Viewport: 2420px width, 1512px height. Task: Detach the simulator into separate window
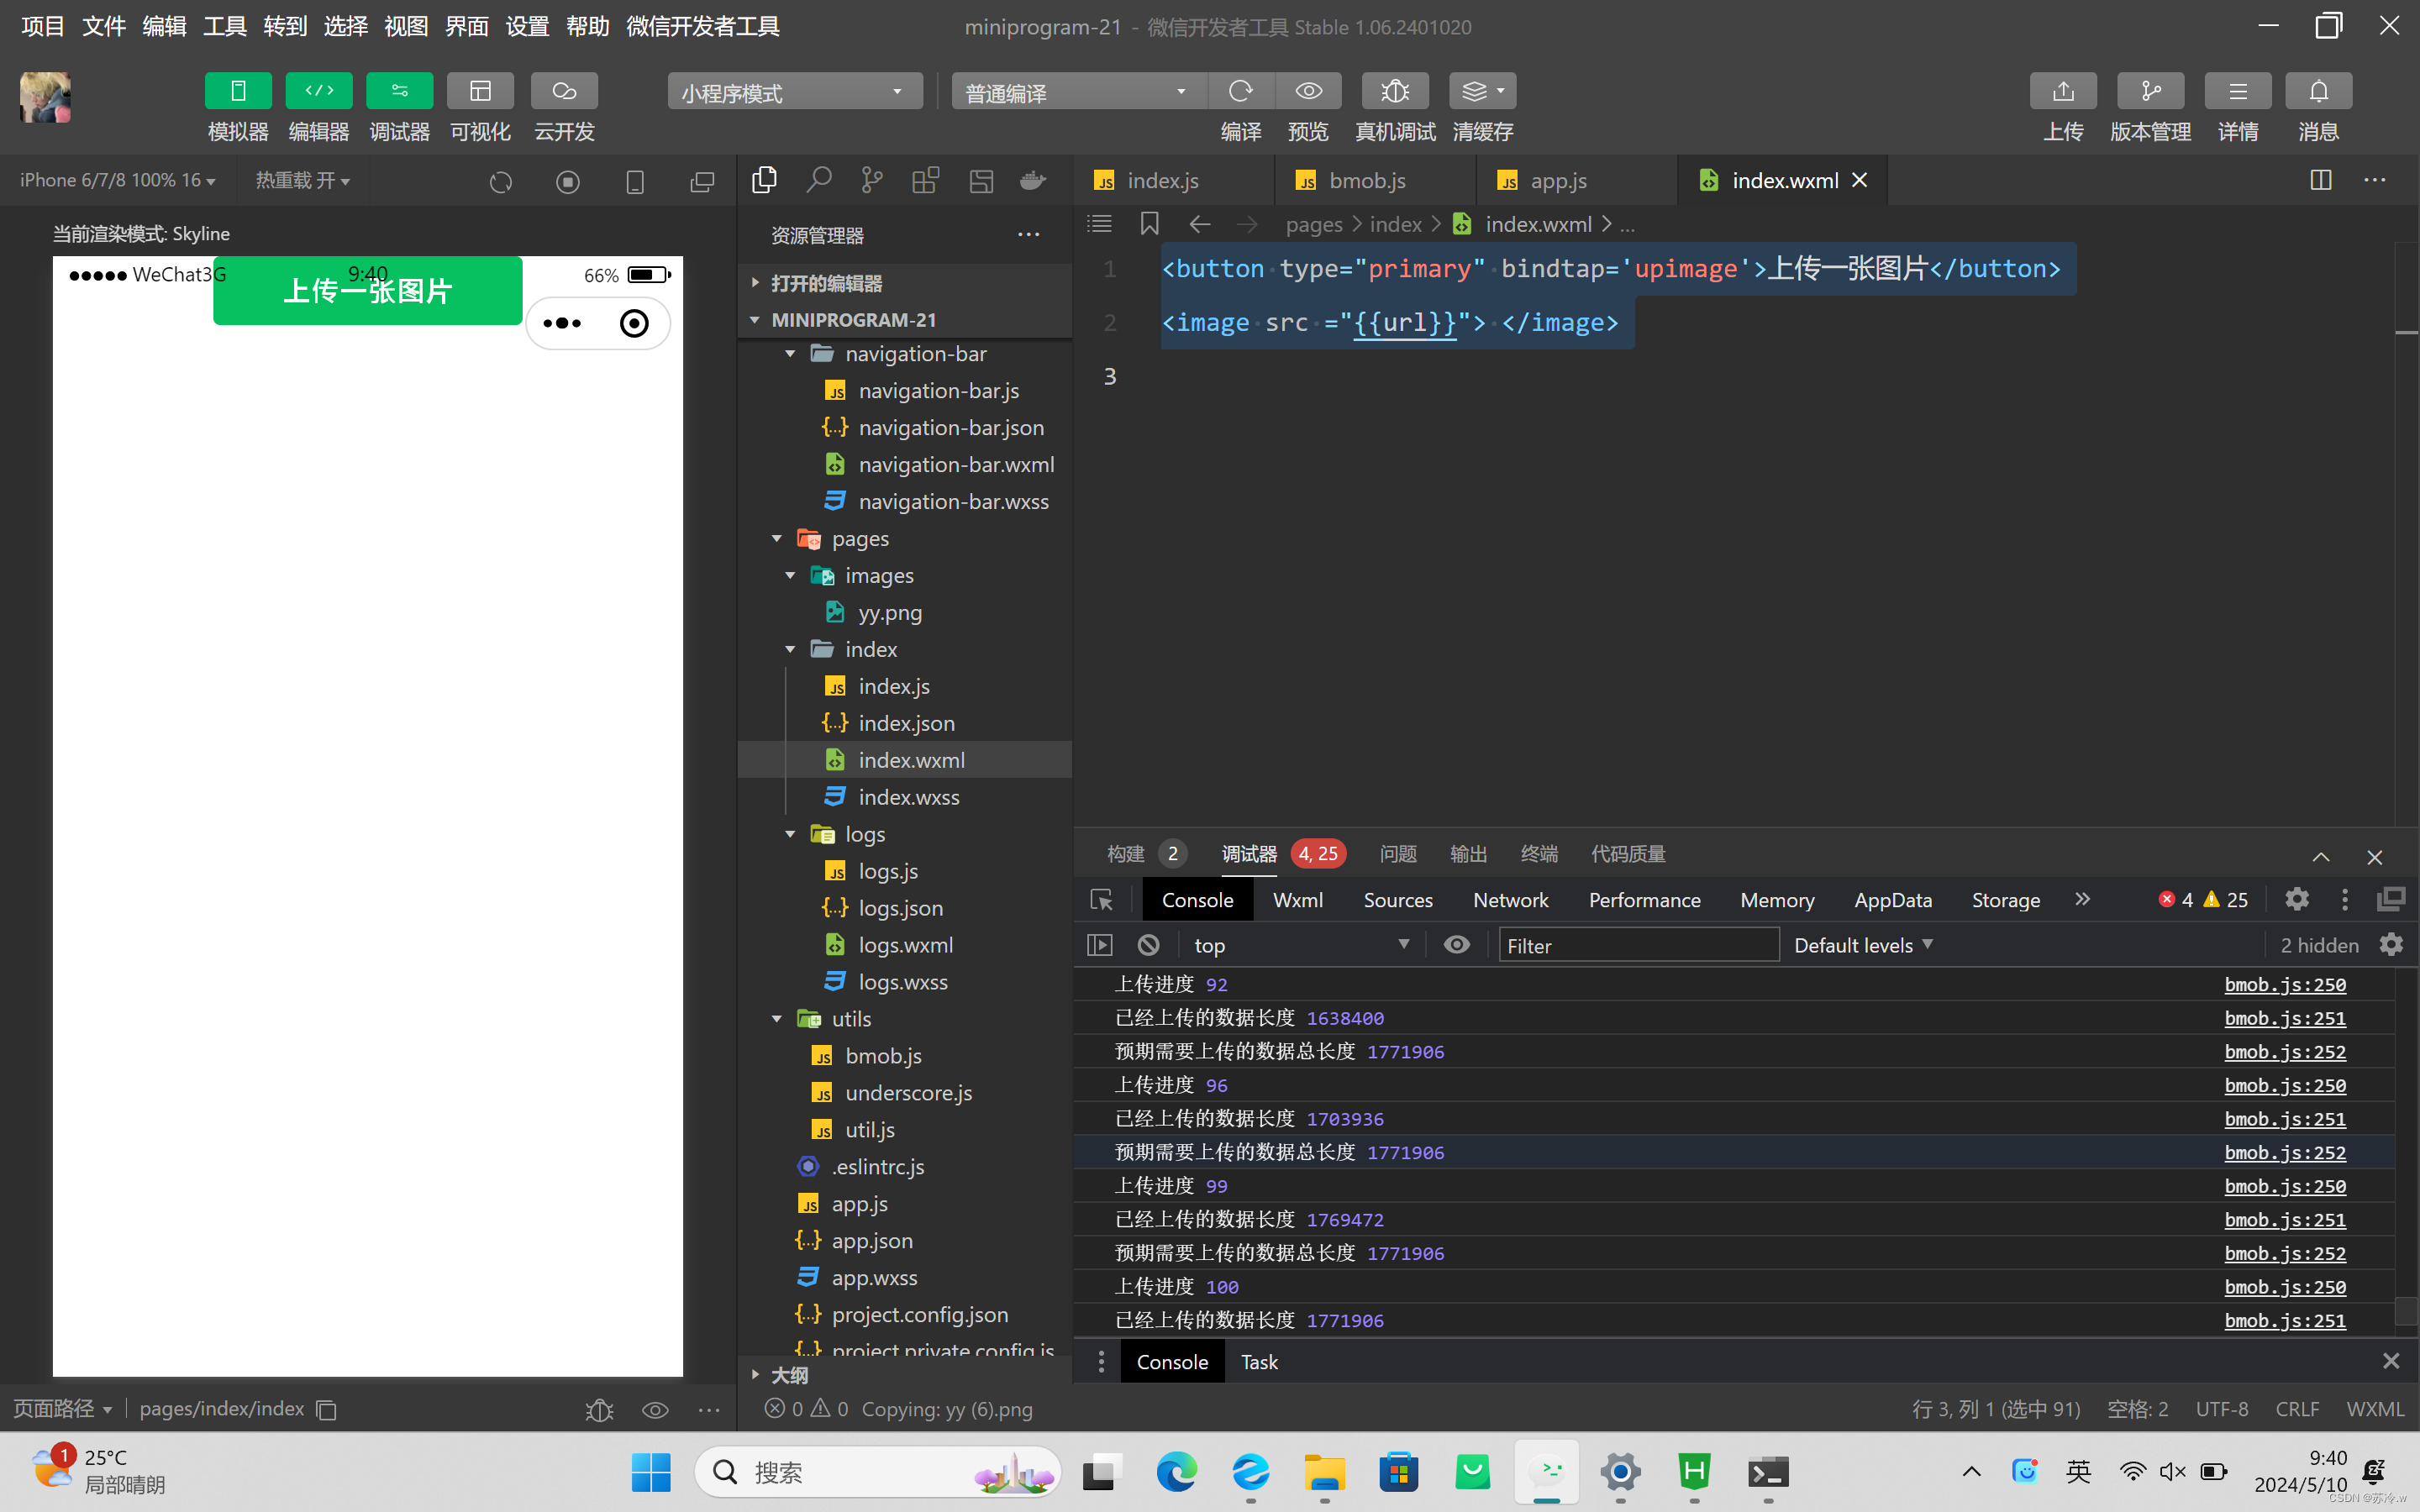[x=702, y=182]
